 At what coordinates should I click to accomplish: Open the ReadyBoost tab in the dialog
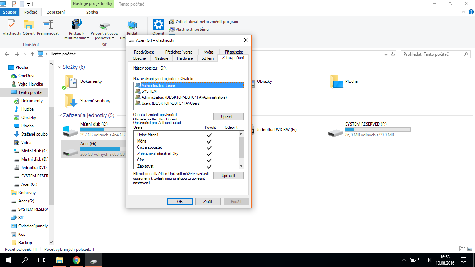[144, 52]
